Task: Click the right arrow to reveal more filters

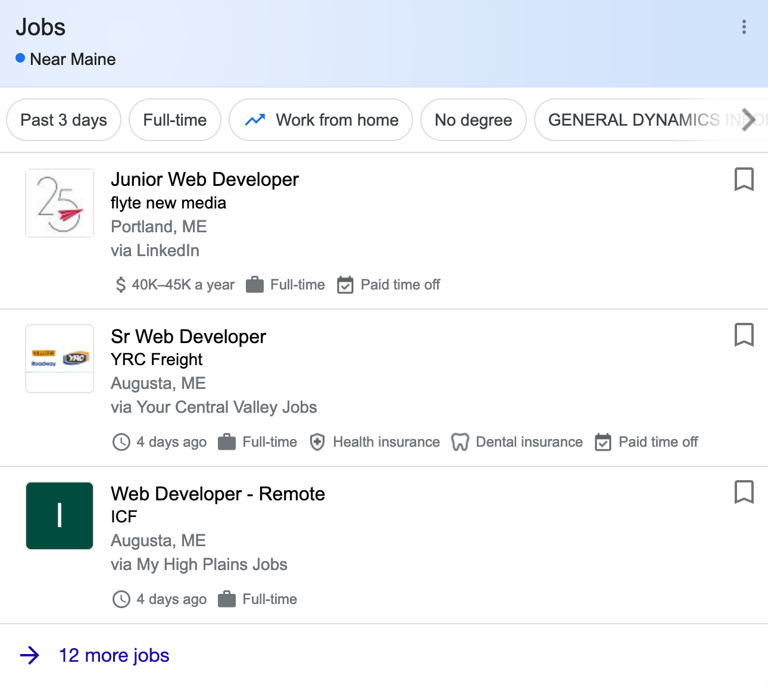Action: (748, 120)
